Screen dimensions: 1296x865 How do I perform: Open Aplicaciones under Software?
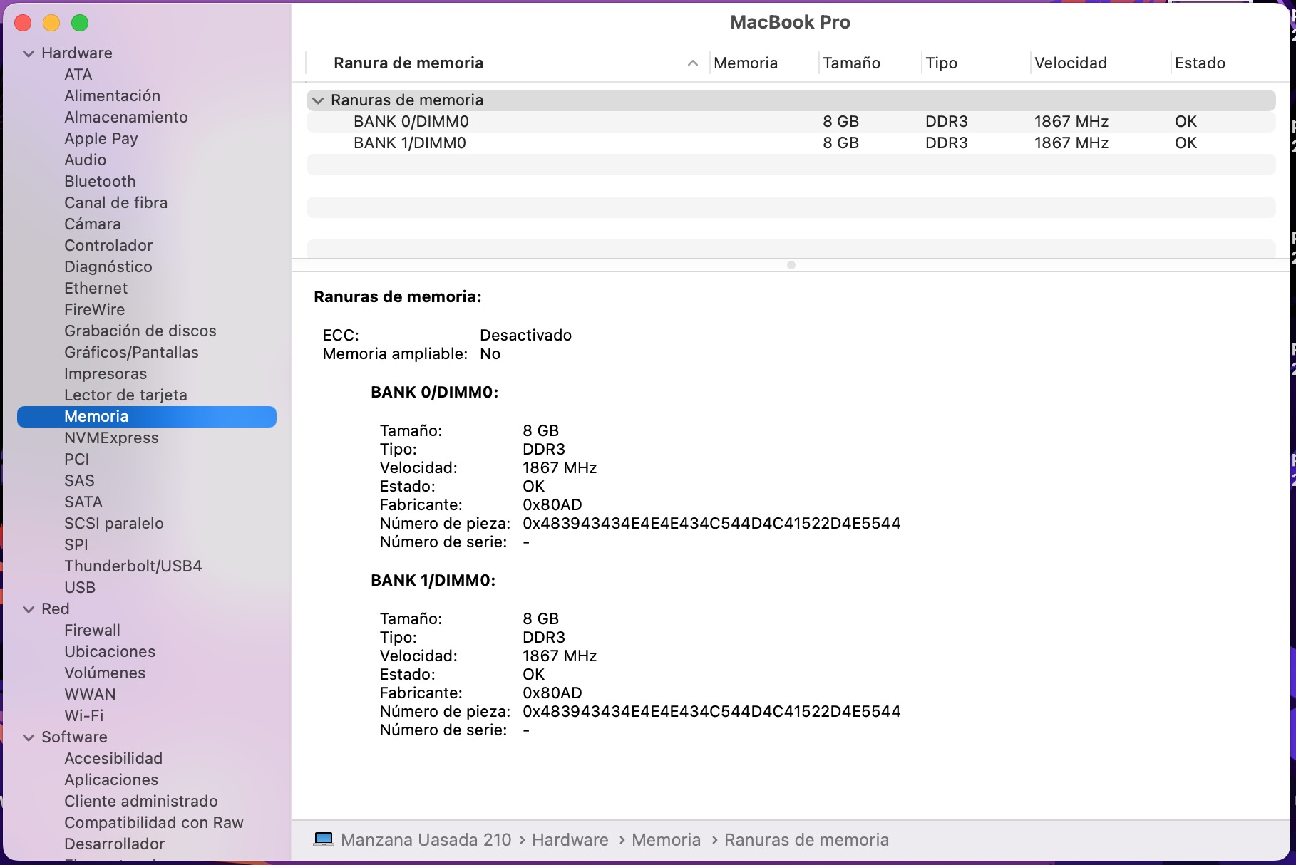(x=111, y=780)
